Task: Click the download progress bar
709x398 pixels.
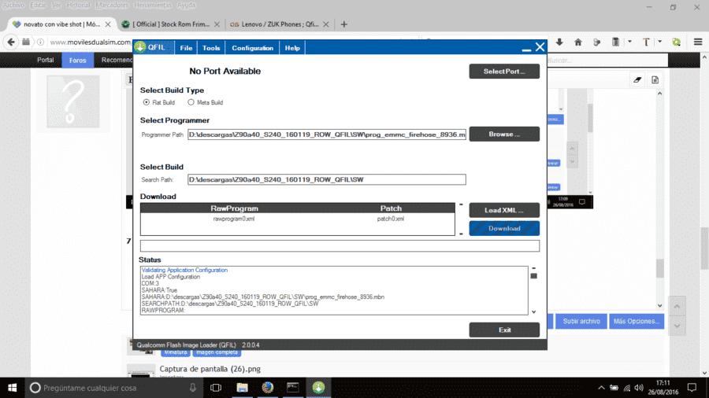Action: point(340,246)
